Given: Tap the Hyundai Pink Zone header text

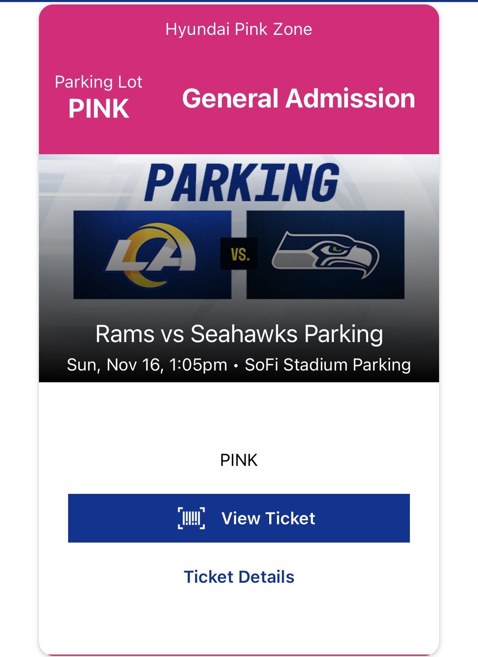Looking at the screenshot, I should click(239, 29).
